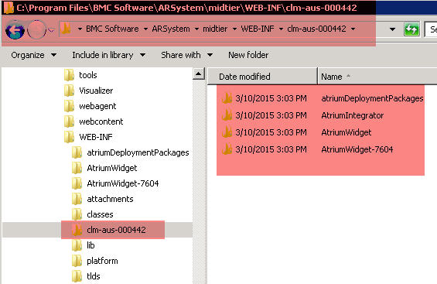Select webagent folder in the tree
Image resolution: width=437 pixels, height=284 pixels.
coord(97,106)
